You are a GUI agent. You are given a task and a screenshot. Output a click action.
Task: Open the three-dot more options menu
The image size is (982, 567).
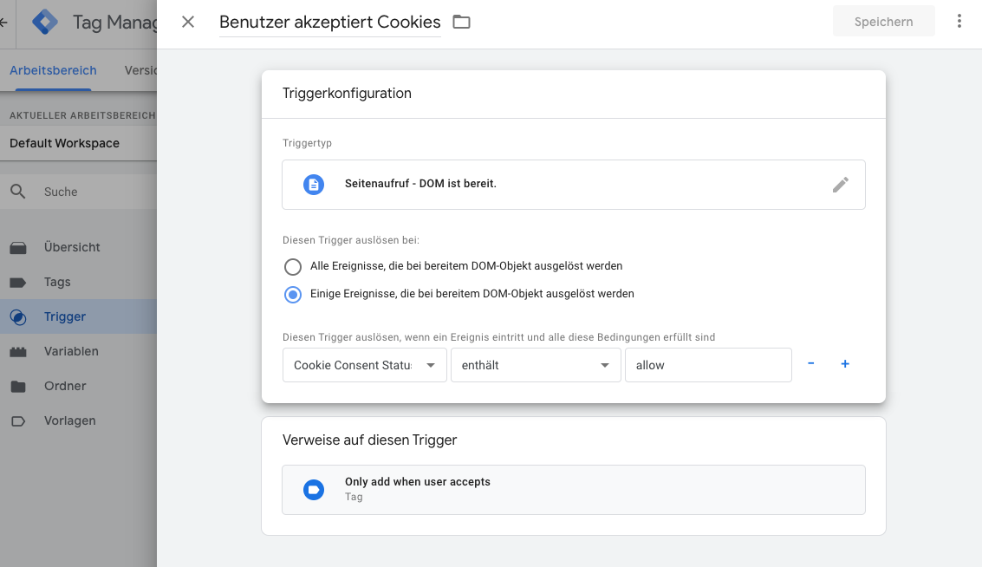(x=959, y=22)
